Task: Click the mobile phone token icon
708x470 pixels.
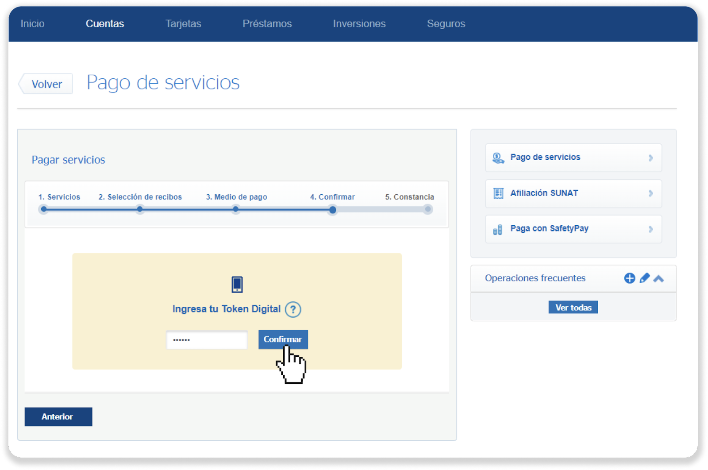Action: coord(237,284)
